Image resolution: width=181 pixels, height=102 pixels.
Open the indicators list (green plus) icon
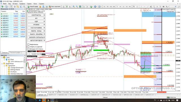pos(91,7)
